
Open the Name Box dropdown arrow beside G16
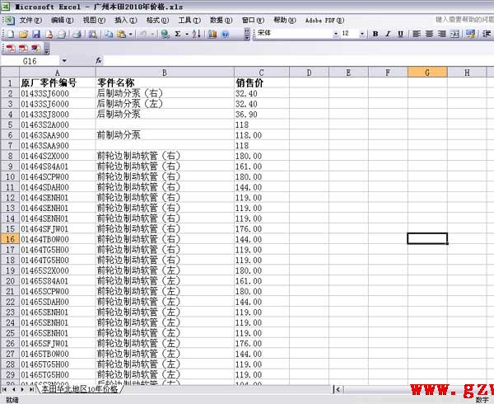pos(64,61)
